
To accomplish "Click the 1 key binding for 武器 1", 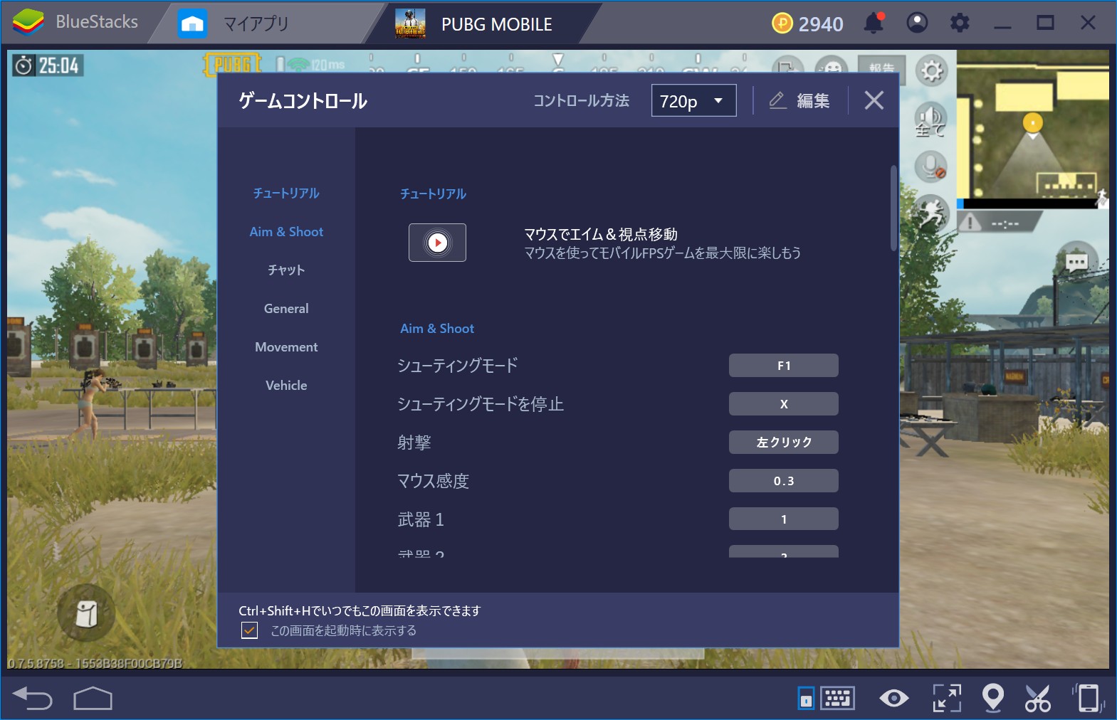I will tap(783, 519).
